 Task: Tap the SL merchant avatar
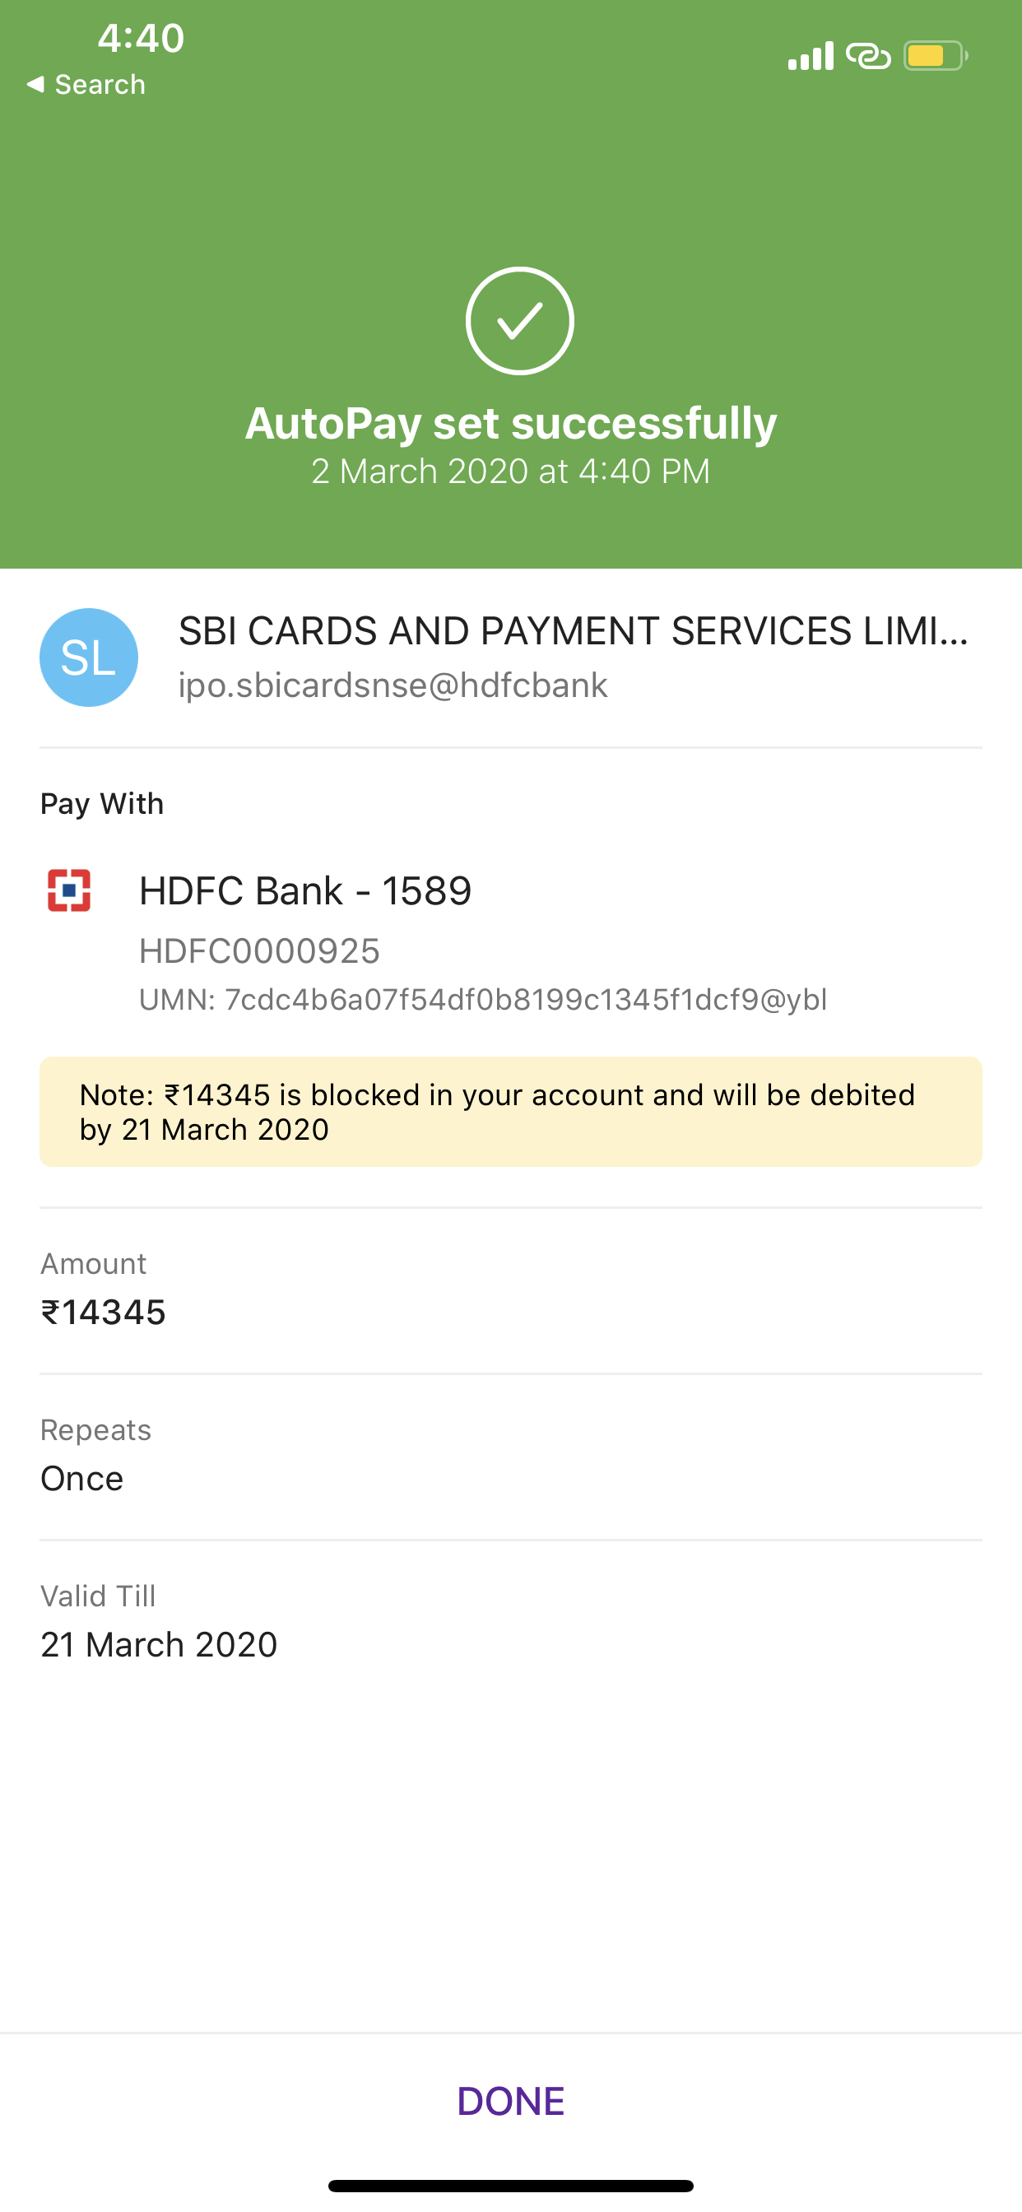(89, 657)
